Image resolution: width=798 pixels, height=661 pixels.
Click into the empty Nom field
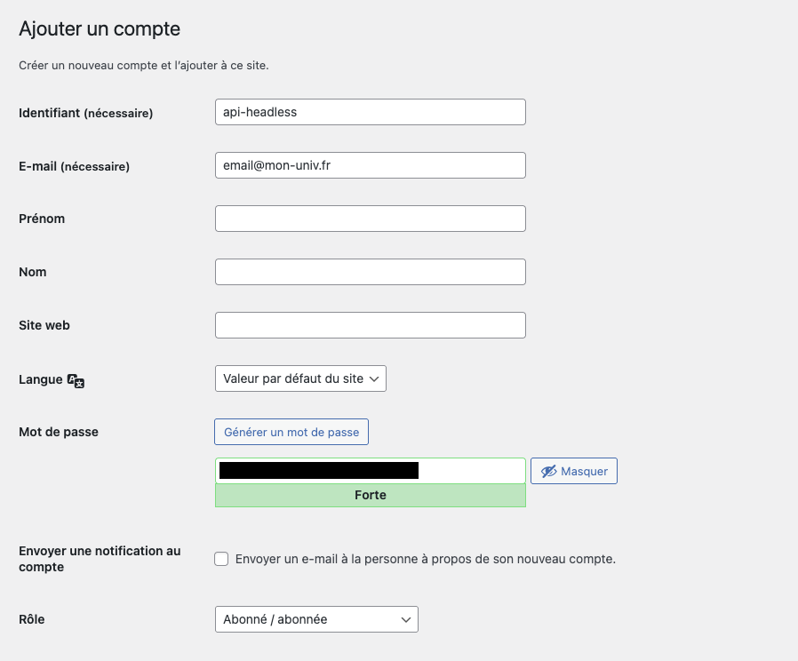370,272
